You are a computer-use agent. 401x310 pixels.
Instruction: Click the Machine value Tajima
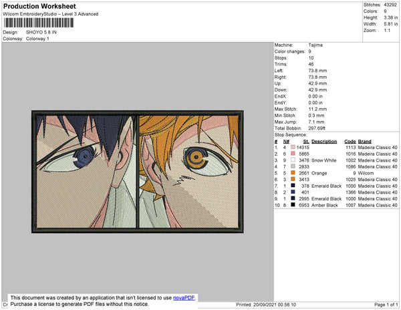[x=315, y=45]
